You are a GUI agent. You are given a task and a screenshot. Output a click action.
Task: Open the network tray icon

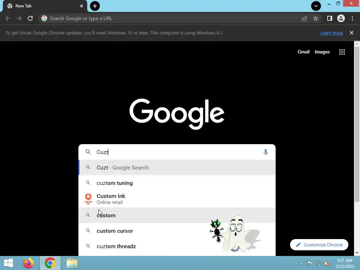(x=319, y=263)
